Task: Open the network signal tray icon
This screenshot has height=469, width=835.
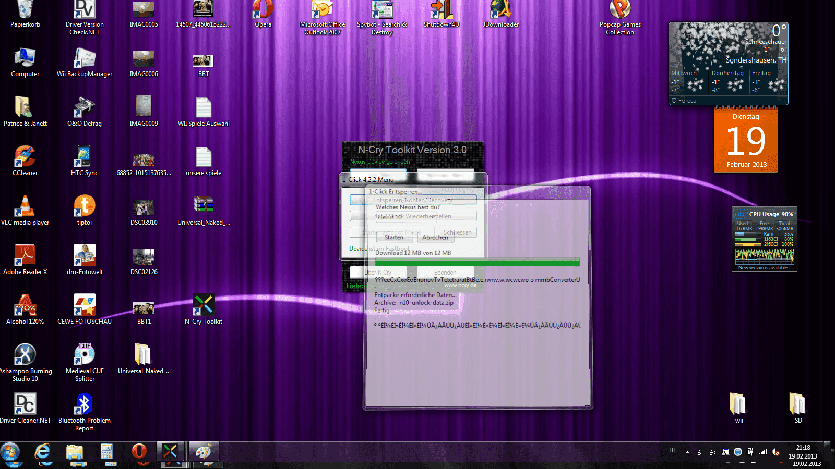Action: (763, 452)
